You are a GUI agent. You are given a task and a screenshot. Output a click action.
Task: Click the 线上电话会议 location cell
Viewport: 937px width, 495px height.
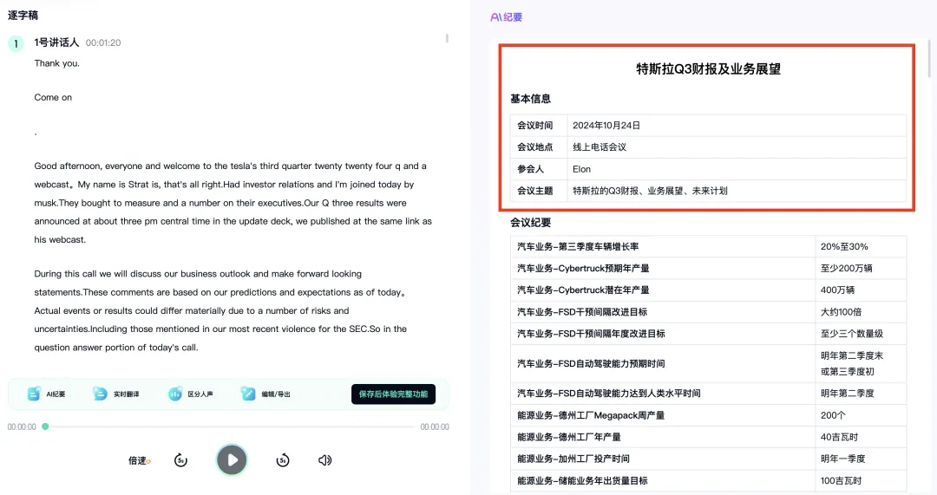(x=737, y=147)
